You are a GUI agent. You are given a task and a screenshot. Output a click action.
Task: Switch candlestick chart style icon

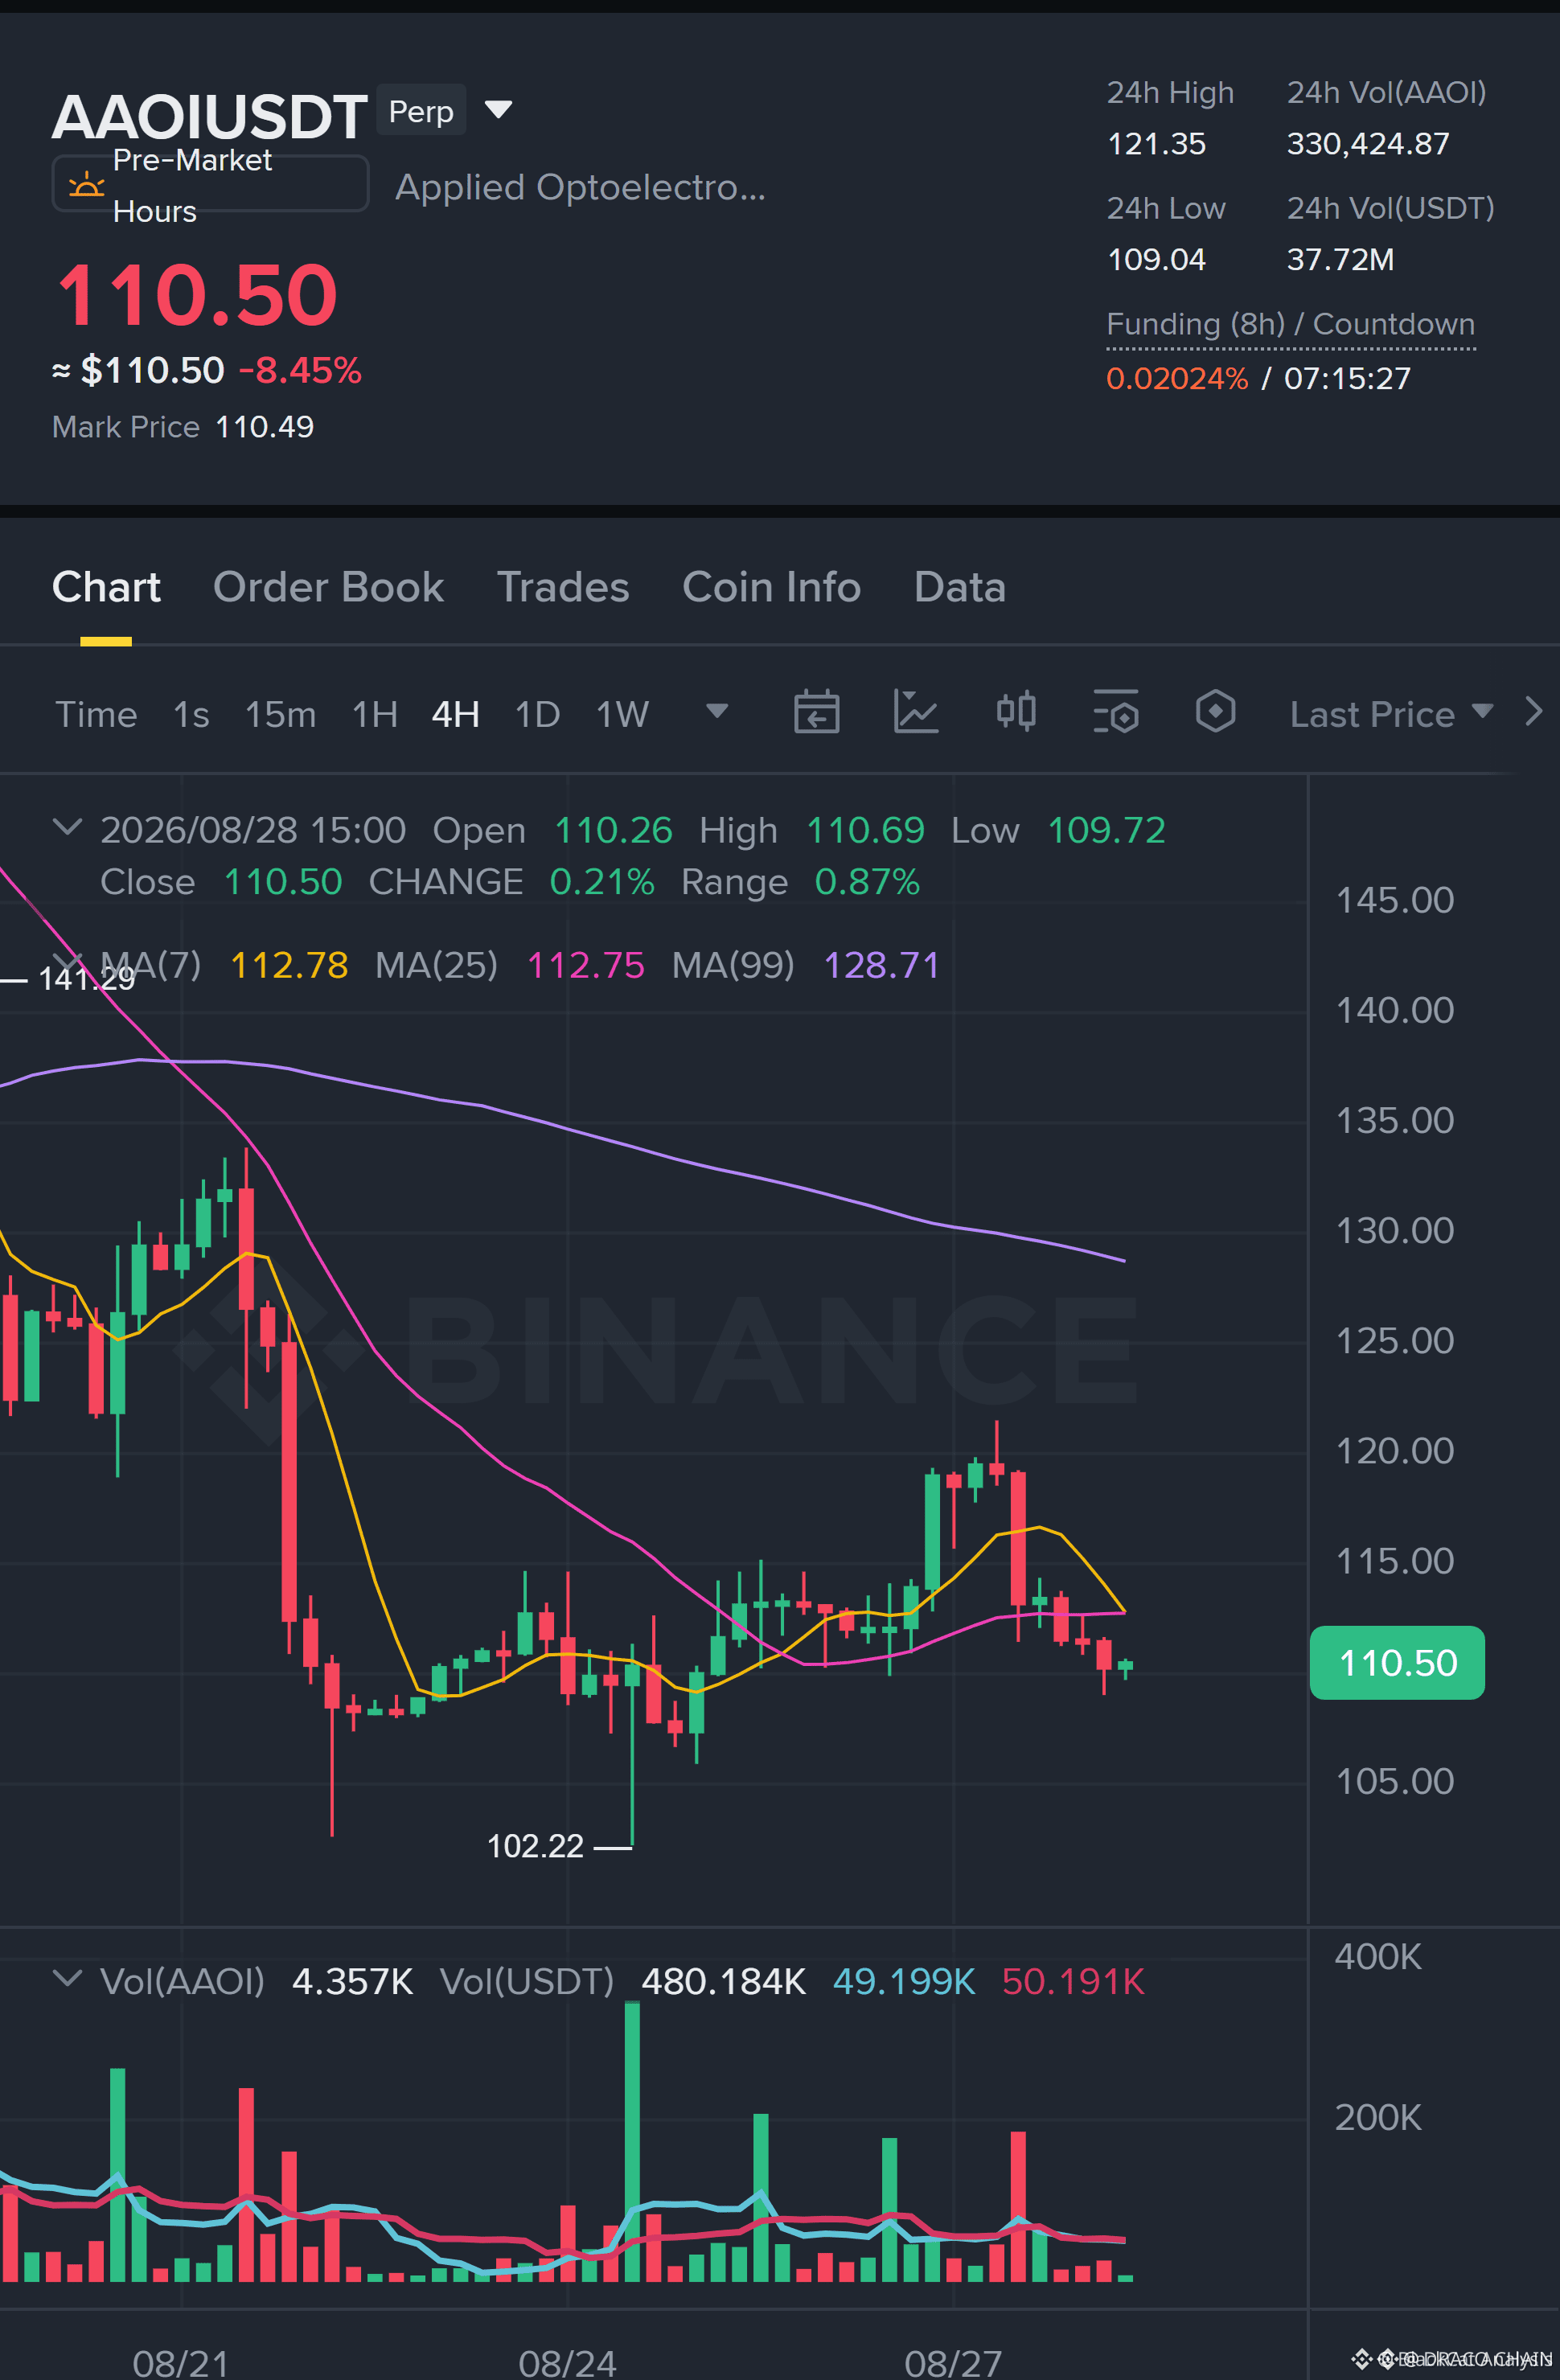point(1016,713)
